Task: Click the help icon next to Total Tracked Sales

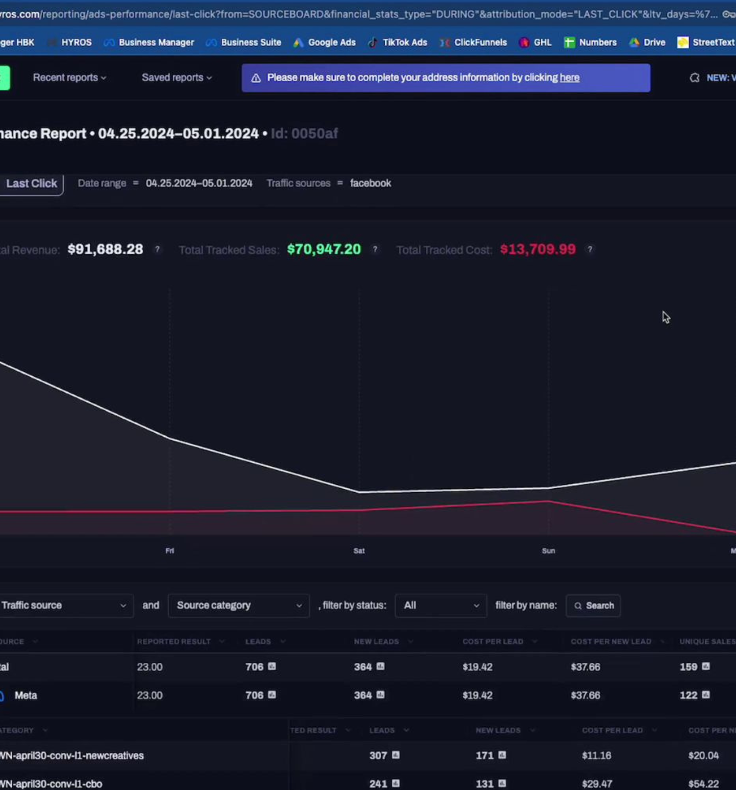Action: click(x=375, y=249)
